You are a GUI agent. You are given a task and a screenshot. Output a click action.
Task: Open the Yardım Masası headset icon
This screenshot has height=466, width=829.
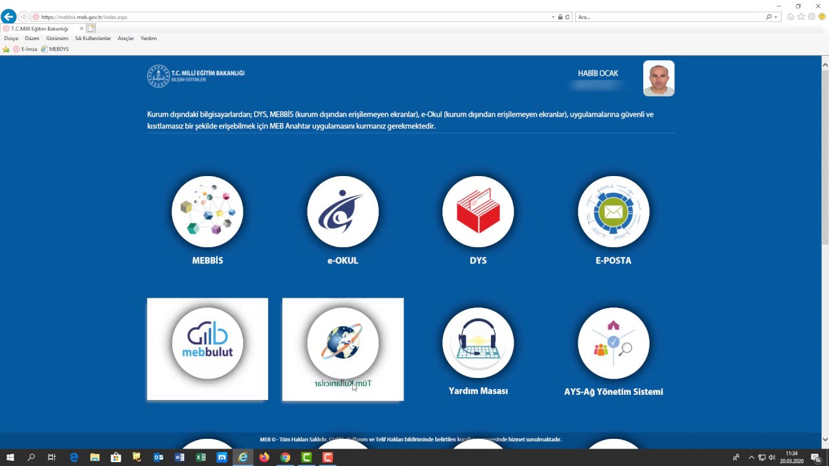(x=478, y=343)
